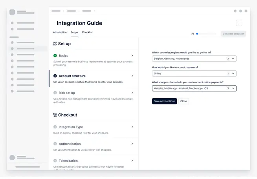Expand the Tokenization row chevron
257x179 pixels.
point(132,161)
